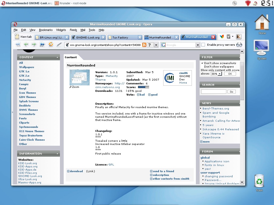Screen dimensions: 274x205
Task: Open the trash icon dropdown arrow
Action: pos(233,36)
